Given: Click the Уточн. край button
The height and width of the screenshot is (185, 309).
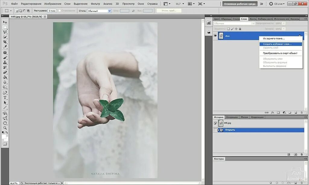Looking at the screenshot, I should click(169, 11).
